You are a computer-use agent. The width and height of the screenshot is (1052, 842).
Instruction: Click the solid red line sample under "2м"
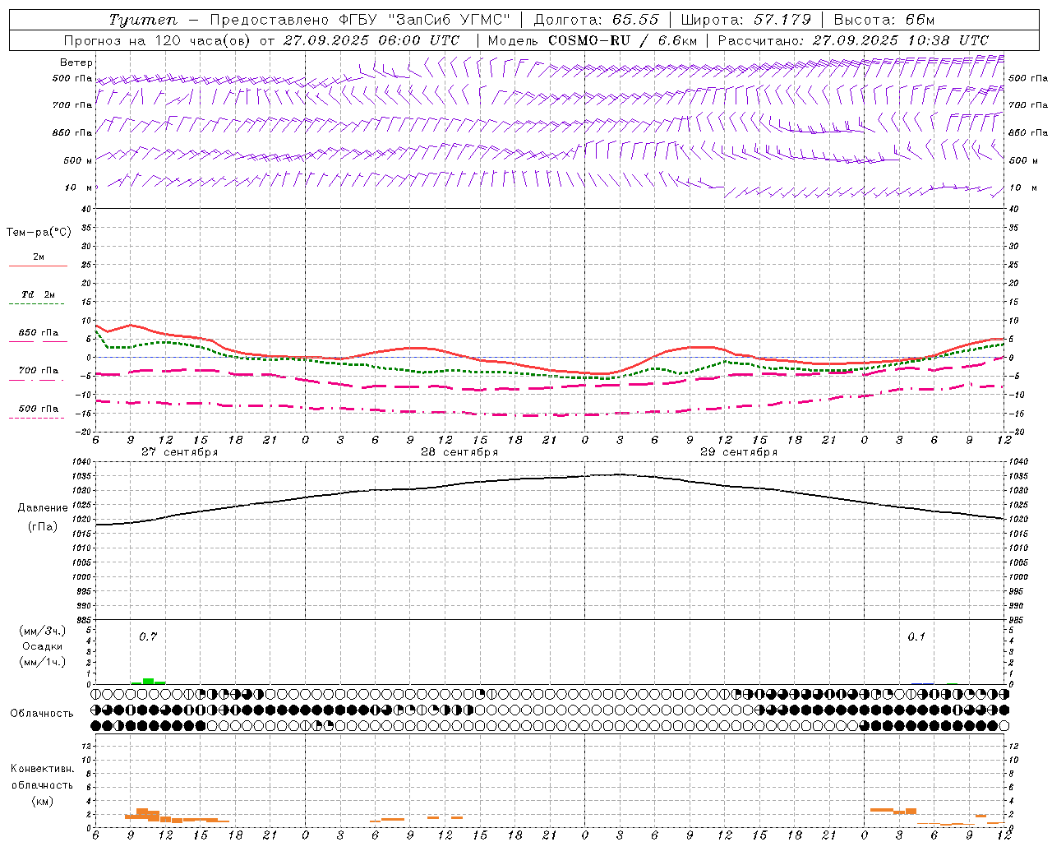(x=38, y=266)
